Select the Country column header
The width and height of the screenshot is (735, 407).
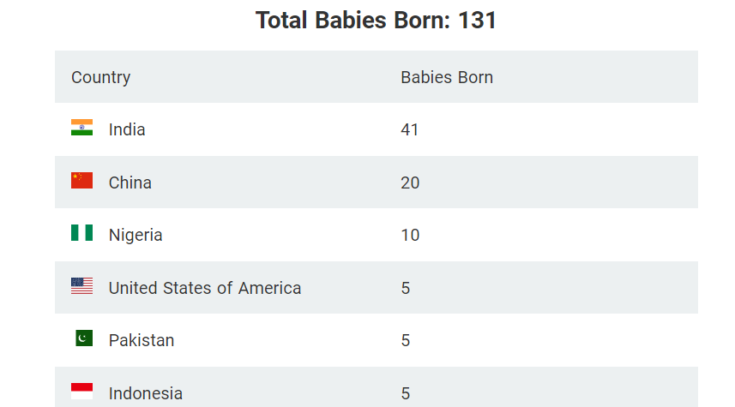tap(101, 77)
